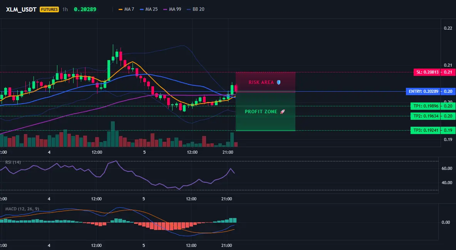Click the 0.22 price axis label
Screen dimensions: 456x250
(448, 28)
